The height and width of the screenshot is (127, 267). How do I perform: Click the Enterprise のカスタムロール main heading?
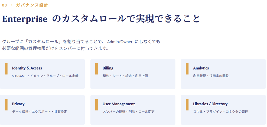[101, 19]
